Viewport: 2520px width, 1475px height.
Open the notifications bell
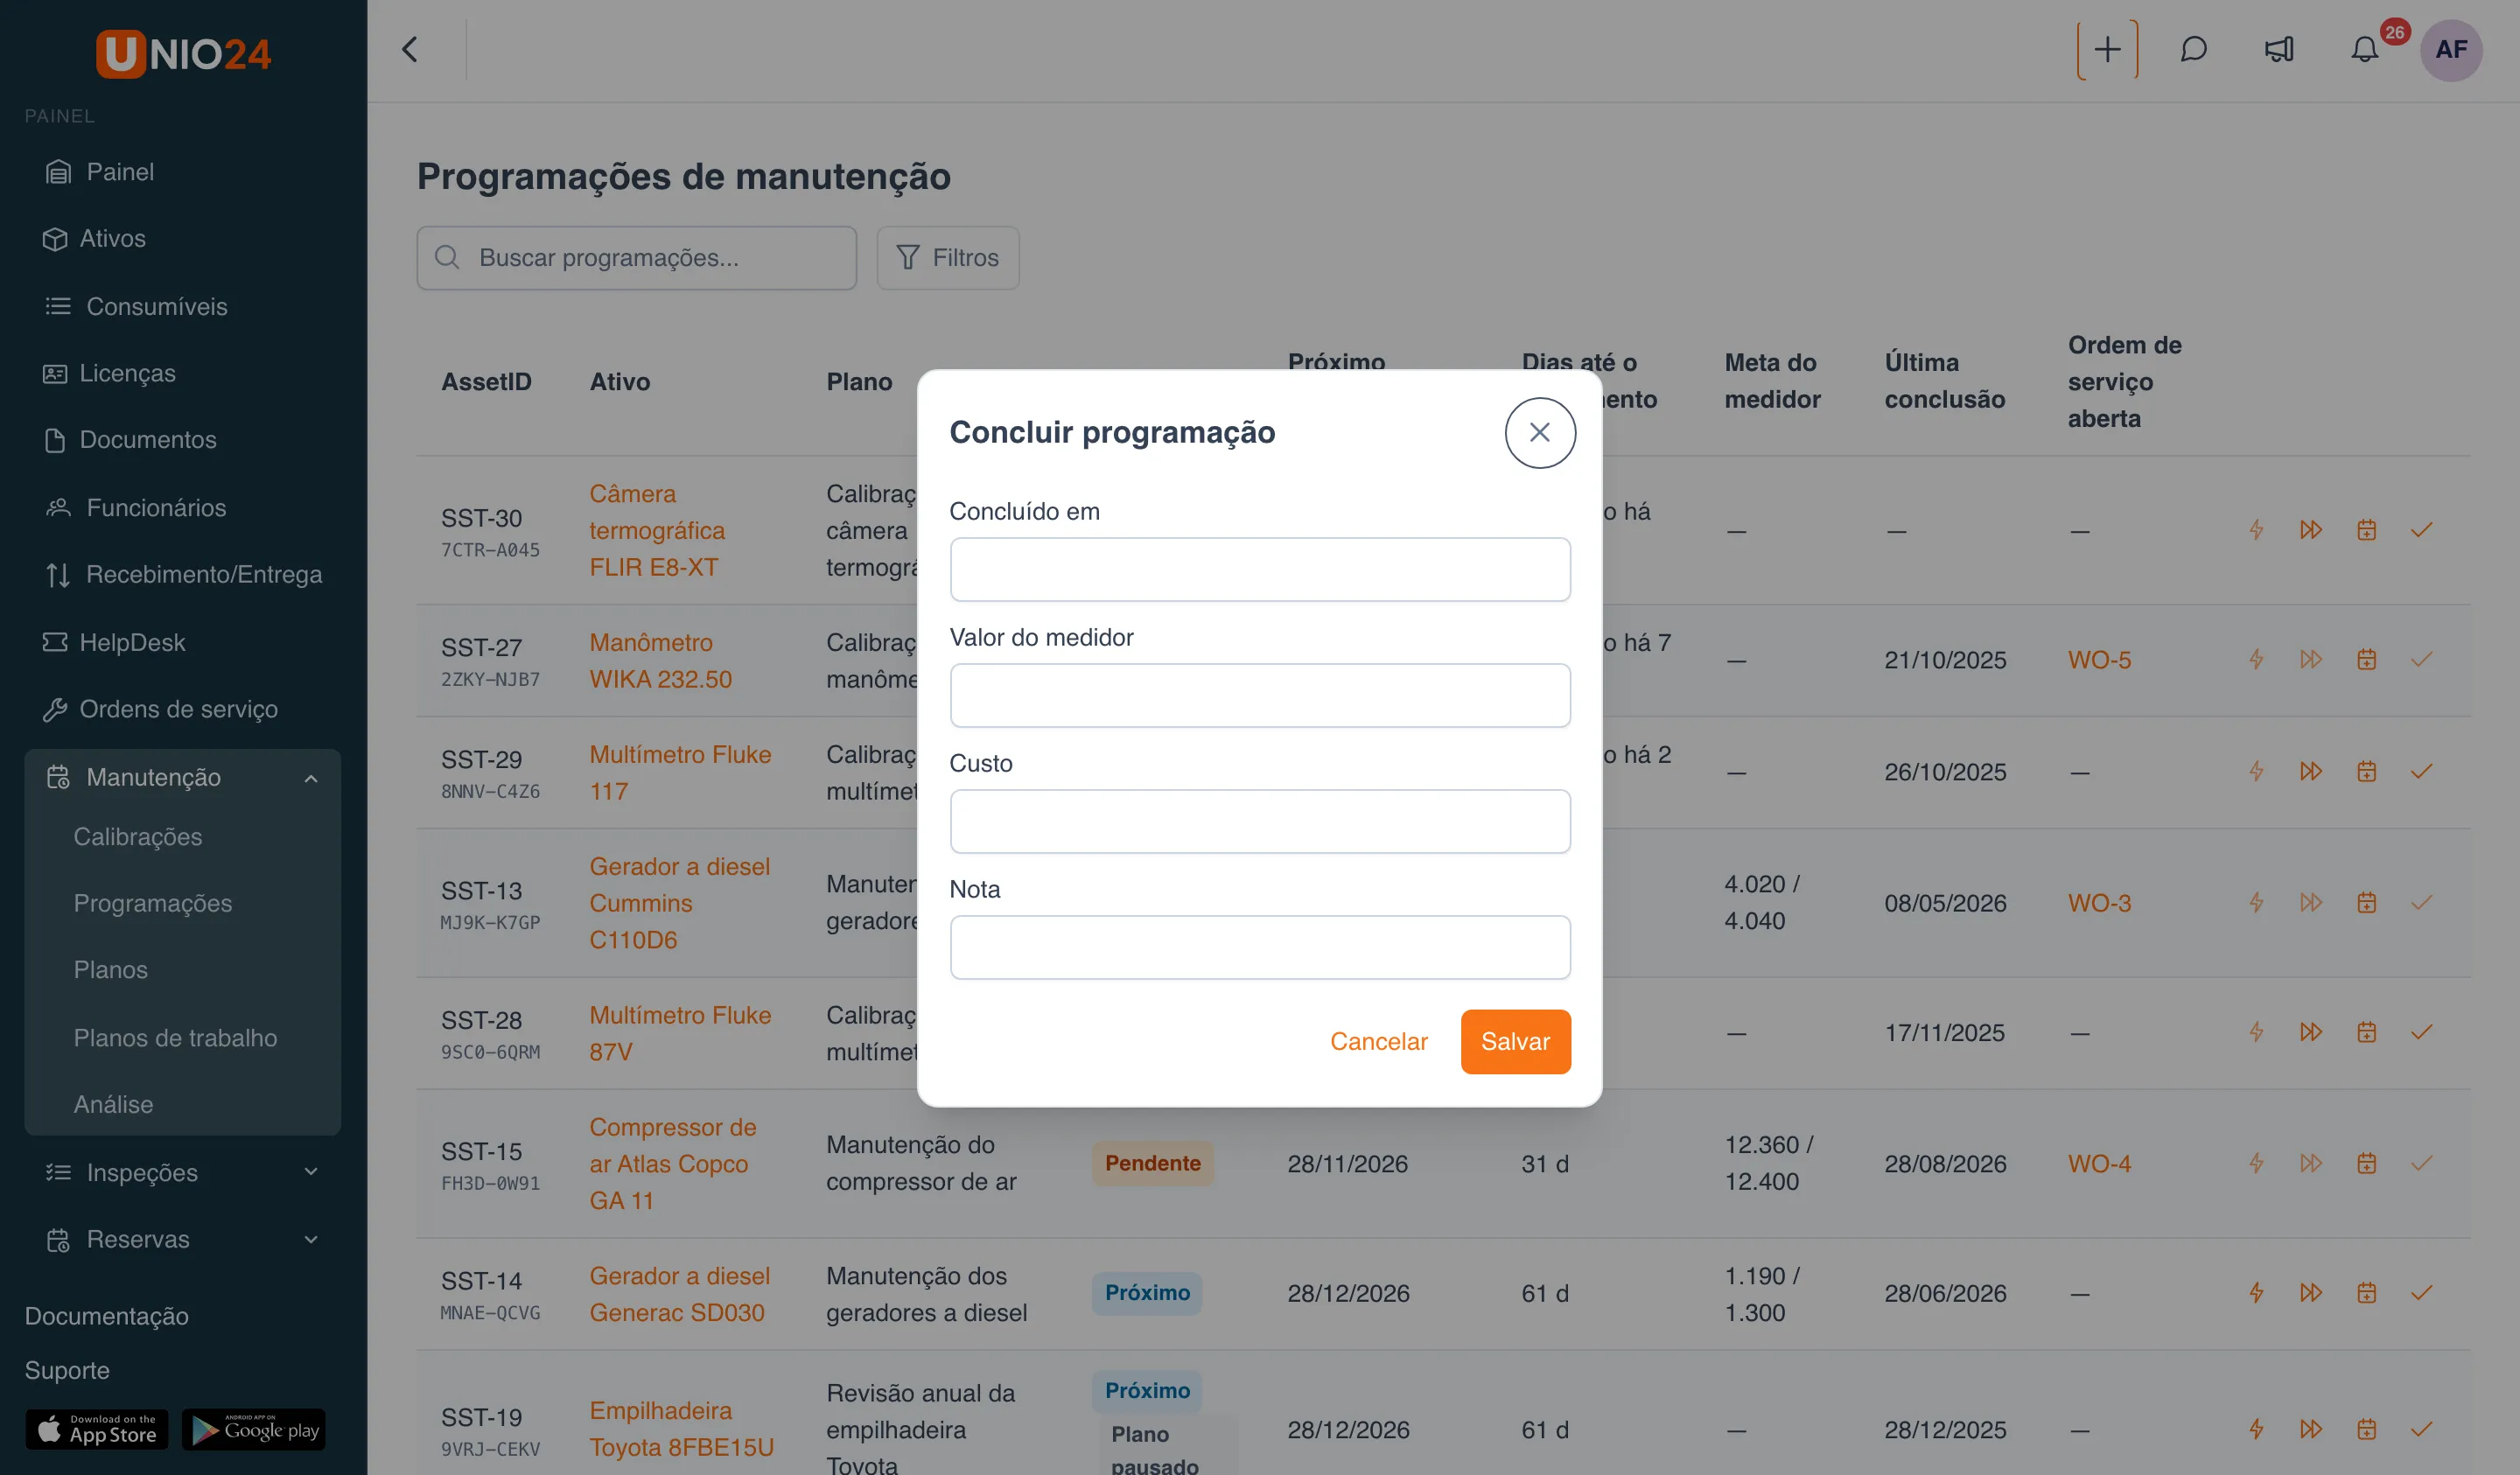pos(2364,49)
